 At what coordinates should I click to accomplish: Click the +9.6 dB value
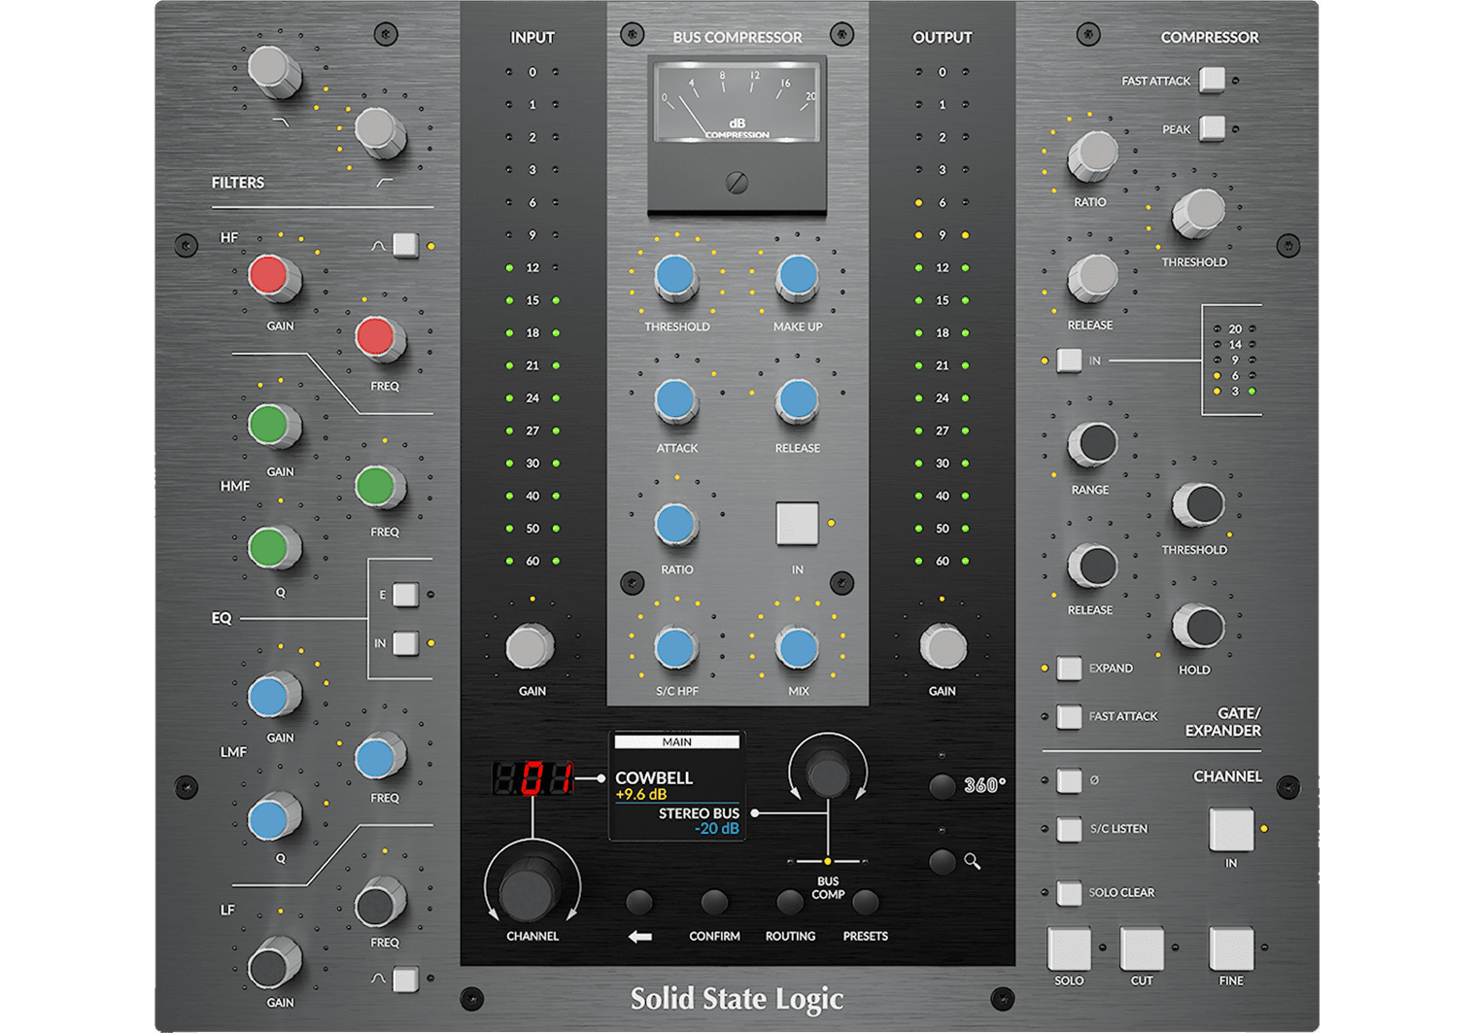(641, 794)
